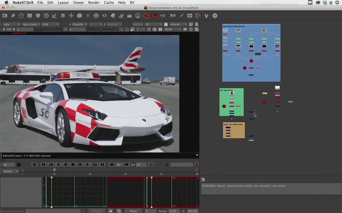Open the Metadata tag icon

point(113,15)
